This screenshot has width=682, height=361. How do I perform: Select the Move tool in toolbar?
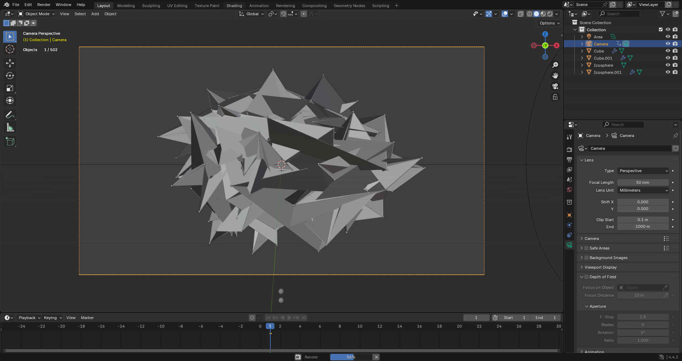[x=10, y=63]
